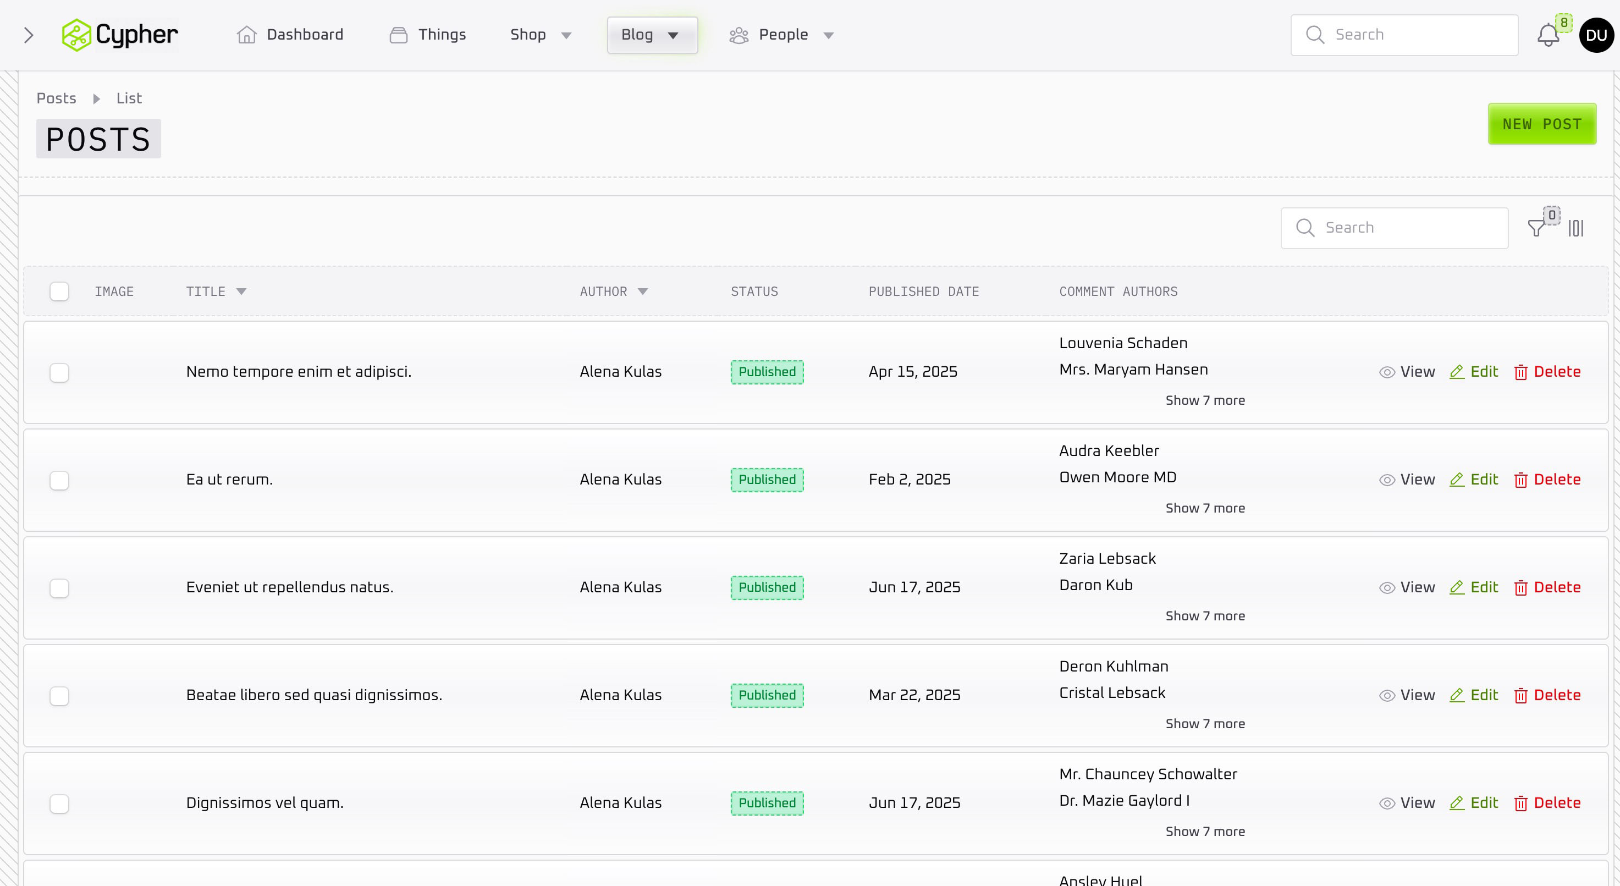The height and width of the screenshot is (886, 1620).
Task: Show 7 more authors for 'Ea ut rerum.'
Action: (1205, 508)
